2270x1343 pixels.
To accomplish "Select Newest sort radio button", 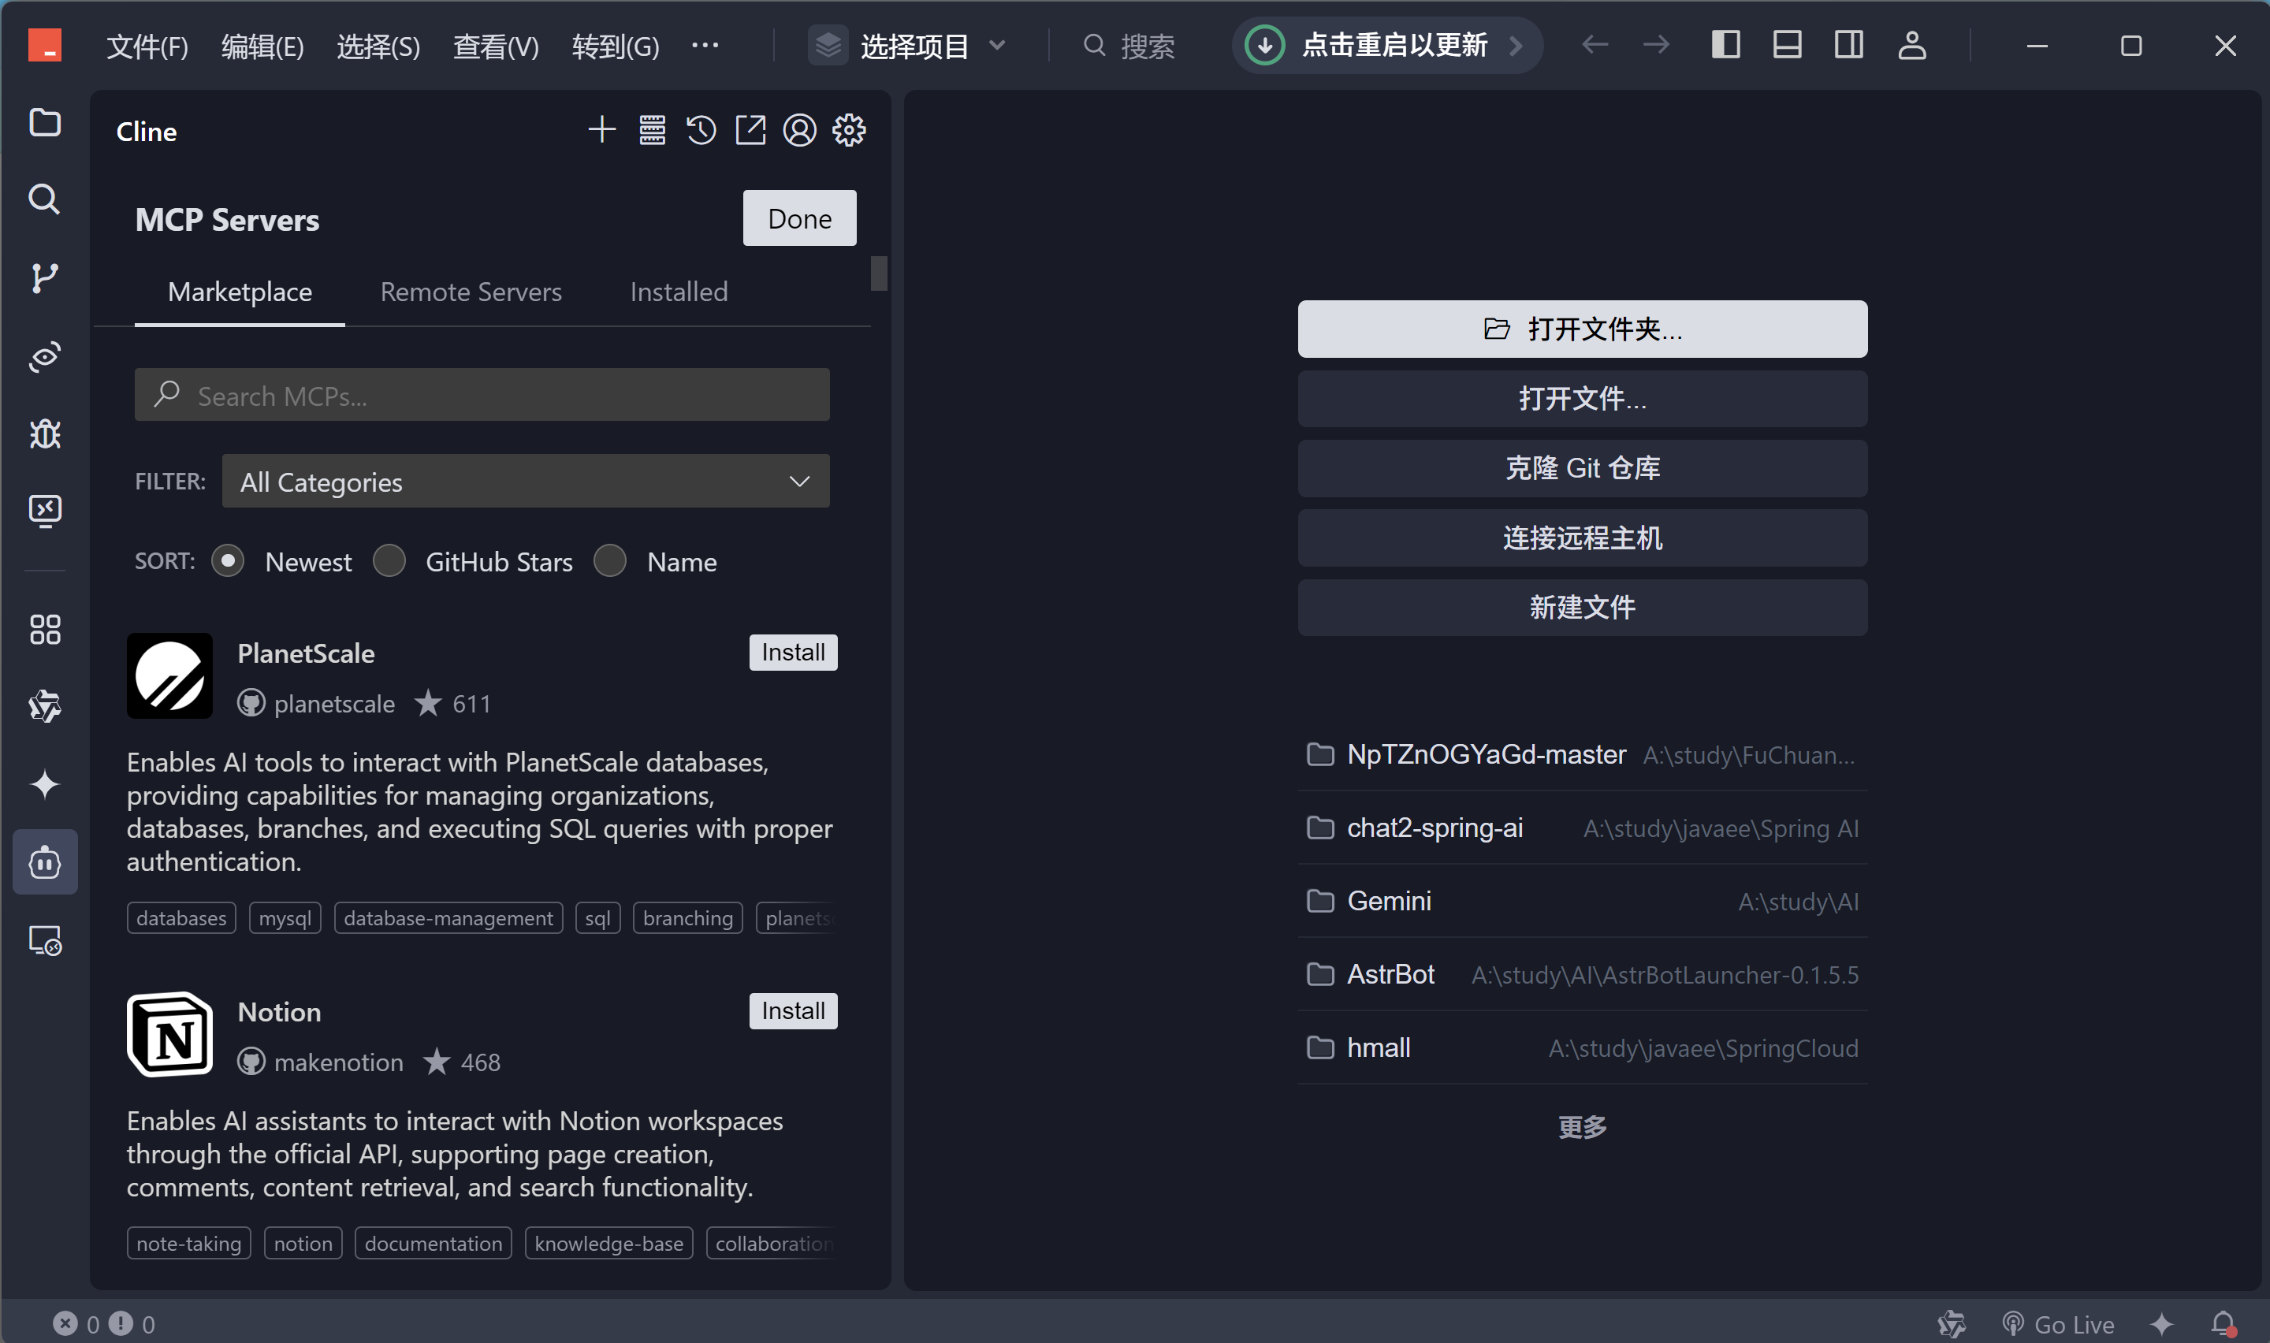I will coord(228,561).
